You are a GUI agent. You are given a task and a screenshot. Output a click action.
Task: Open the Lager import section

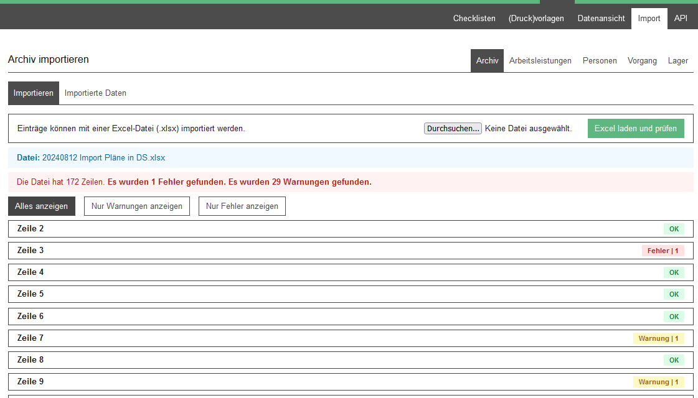[678, 60]
